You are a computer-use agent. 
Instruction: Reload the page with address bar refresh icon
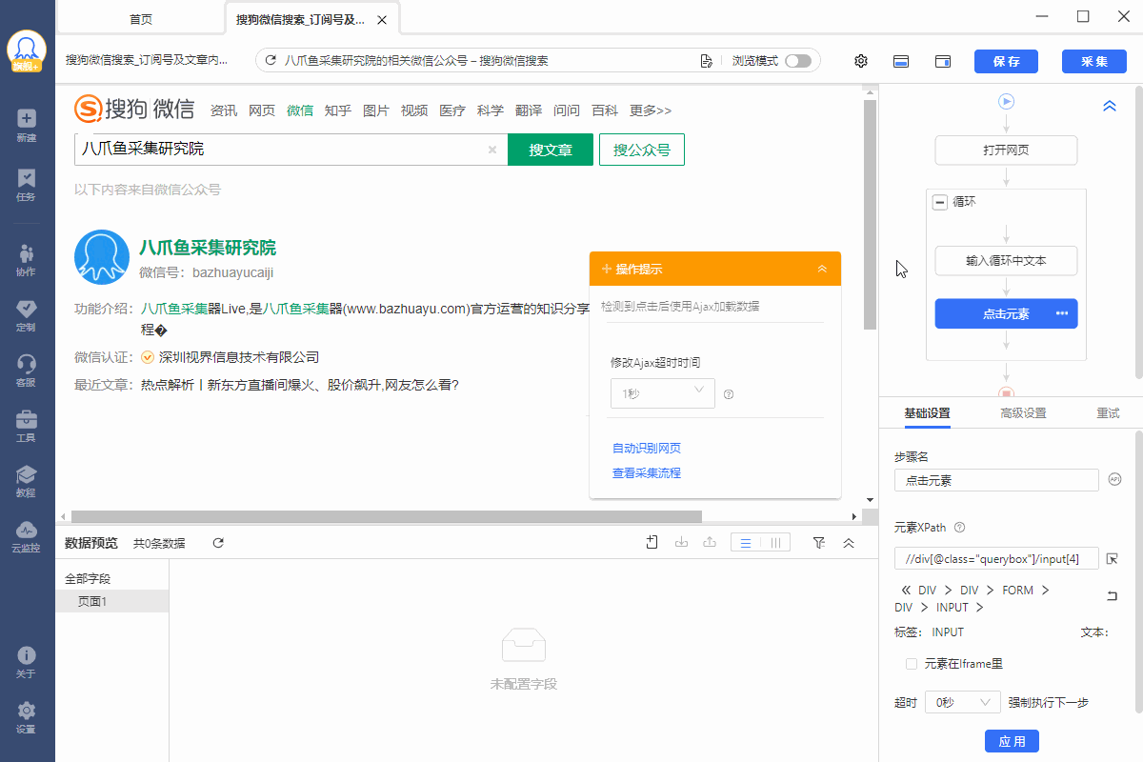coord(271,61)
